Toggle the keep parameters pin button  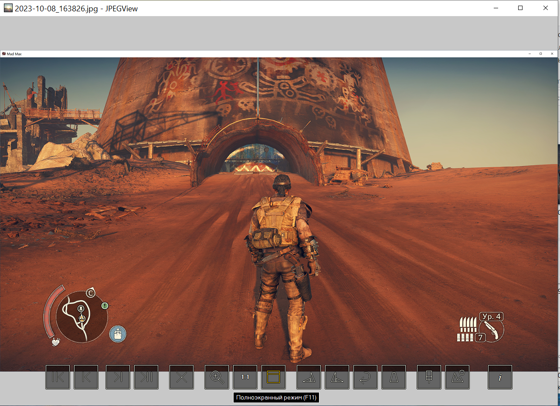[429, 377]
